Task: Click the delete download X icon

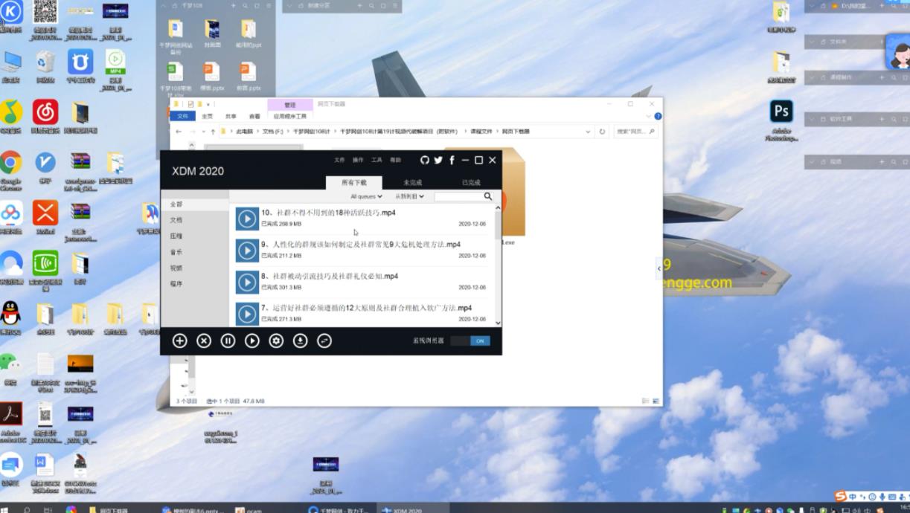Action: tap(204, 341)
